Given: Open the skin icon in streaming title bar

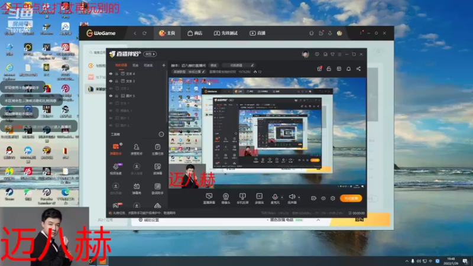Looking at the screenshot, I should point(332,54).
